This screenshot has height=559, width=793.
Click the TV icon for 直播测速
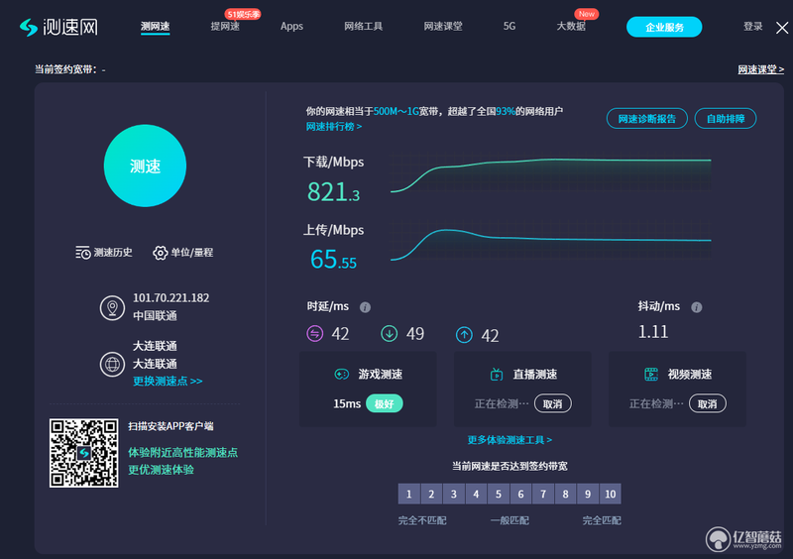[497, 374]
